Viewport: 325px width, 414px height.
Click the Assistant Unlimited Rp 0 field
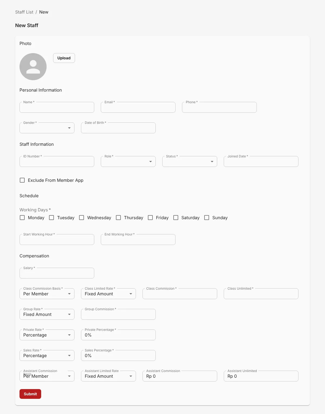(x=261, y=376)
